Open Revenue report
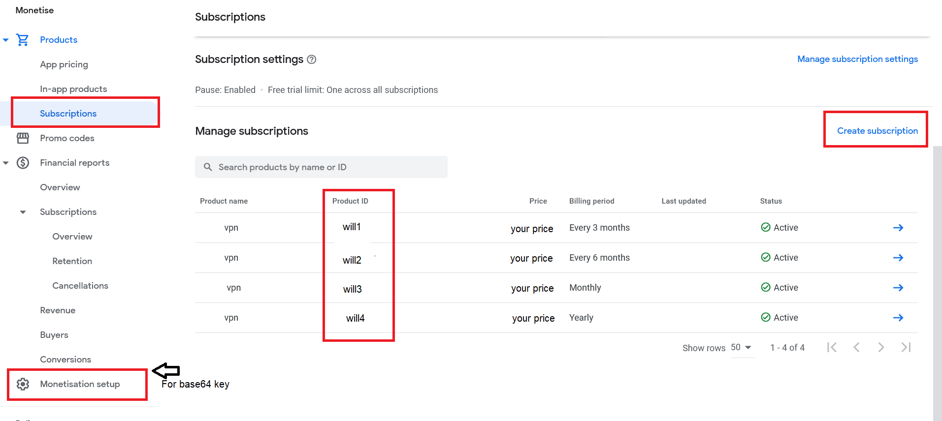The height and width of the screenshot is (421, 942). [x=58, y=310]
